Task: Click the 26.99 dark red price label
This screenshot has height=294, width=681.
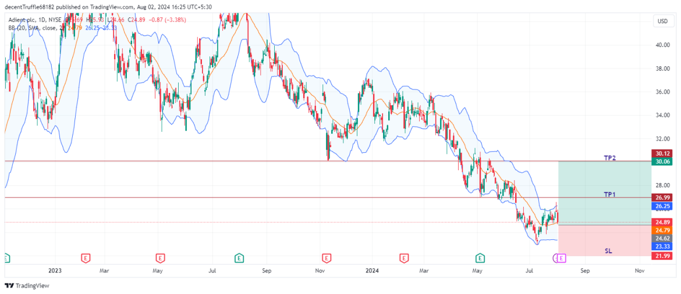Action: pos(662,198)
